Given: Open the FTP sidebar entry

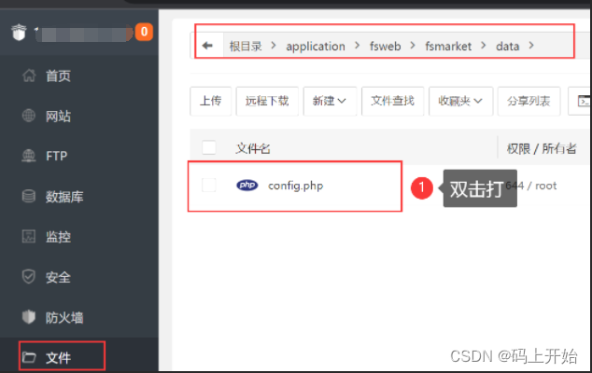Looking at the screenshot, I should tap(57, 156).
